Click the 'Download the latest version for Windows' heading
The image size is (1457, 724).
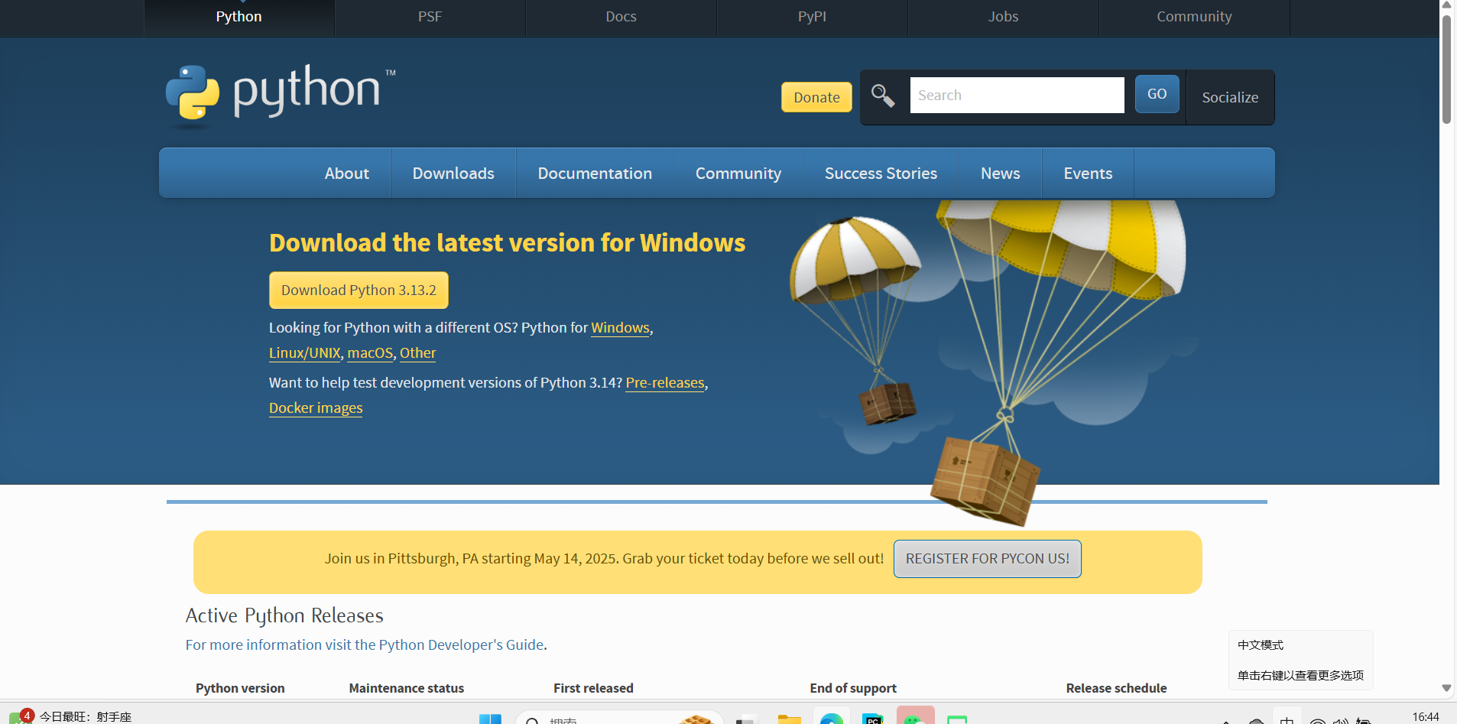click(x=507, y=243)
